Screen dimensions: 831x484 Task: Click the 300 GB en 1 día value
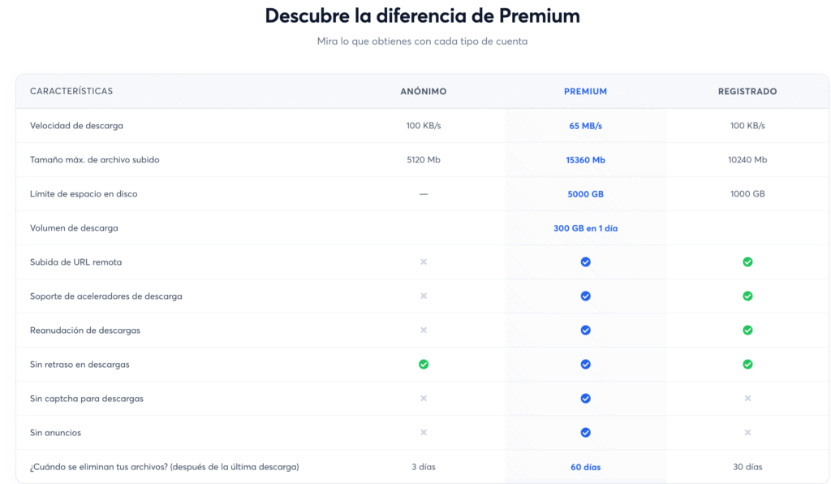pyautogui.click(x=585, y=228)
